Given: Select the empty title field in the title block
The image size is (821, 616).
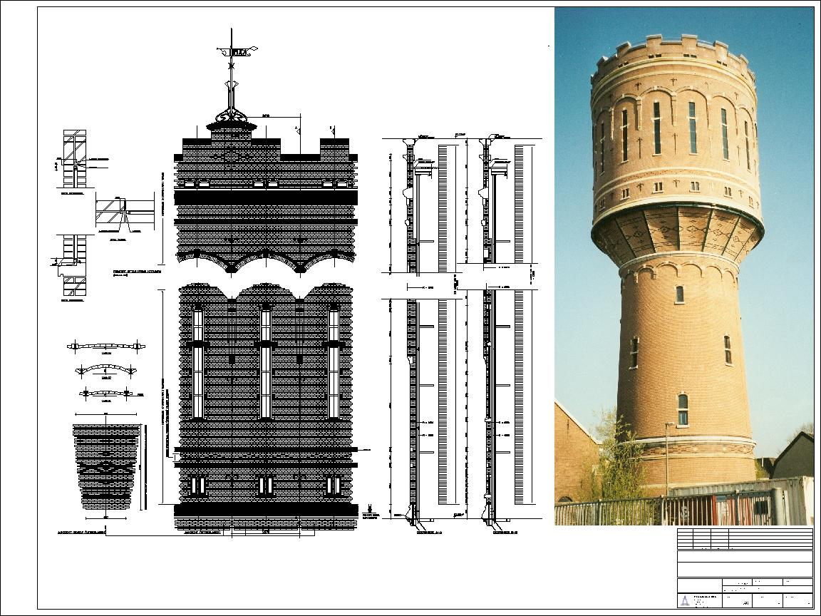Looking at the screenshot, I should tap(744, 569).
